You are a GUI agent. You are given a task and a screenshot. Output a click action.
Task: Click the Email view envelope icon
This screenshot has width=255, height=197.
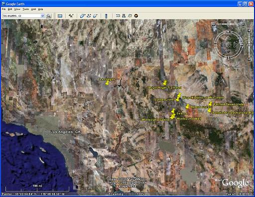[118, 16]
